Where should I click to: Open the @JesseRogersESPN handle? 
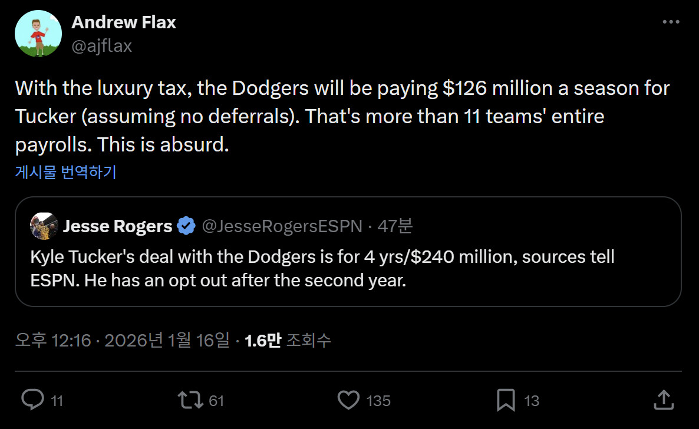pyautogui.click(x=282, y=226)
